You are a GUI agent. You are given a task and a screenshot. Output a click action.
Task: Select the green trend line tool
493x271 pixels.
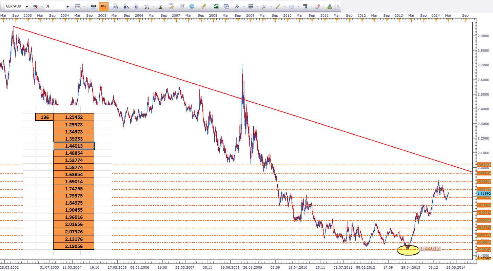click(278, 6)
